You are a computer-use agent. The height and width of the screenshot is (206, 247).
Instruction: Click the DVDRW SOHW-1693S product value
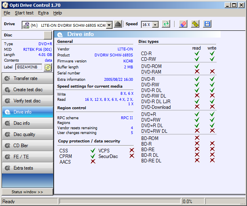coord(114,55)
